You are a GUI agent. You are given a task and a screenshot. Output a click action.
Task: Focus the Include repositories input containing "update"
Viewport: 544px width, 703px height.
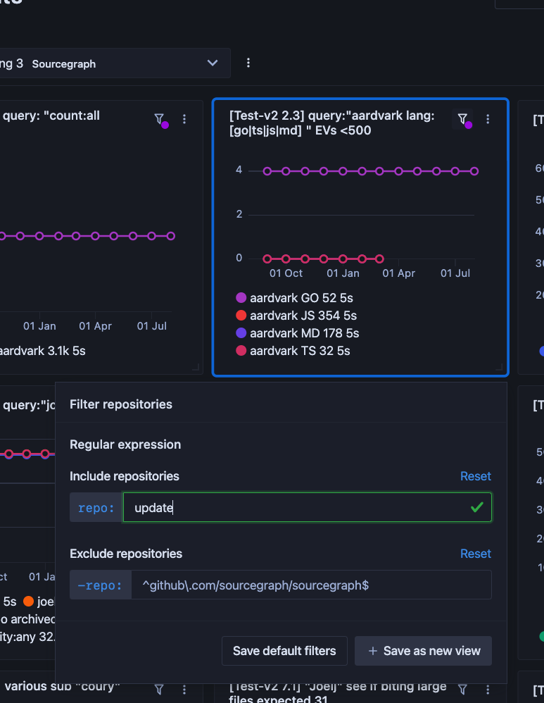308,507
